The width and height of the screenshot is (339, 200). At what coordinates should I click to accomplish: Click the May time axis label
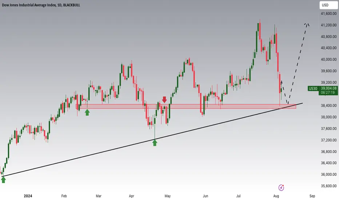click(168, 196)
